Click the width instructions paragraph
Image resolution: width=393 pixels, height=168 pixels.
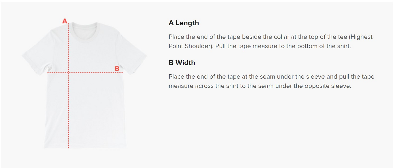(x=271, y=81)
